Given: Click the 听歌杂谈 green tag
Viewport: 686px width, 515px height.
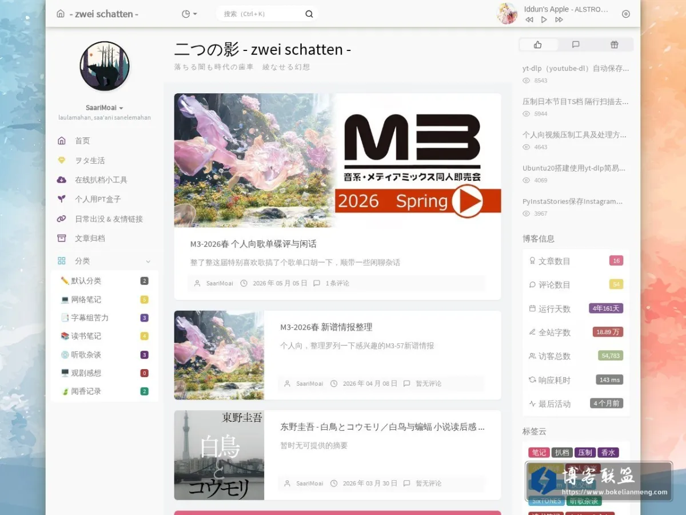Looking at the screenshot, I should click(584, 501).
